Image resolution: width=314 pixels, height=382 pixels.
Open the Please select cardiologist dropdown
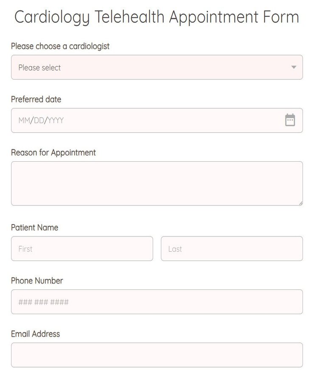click(x=157, y=67)
